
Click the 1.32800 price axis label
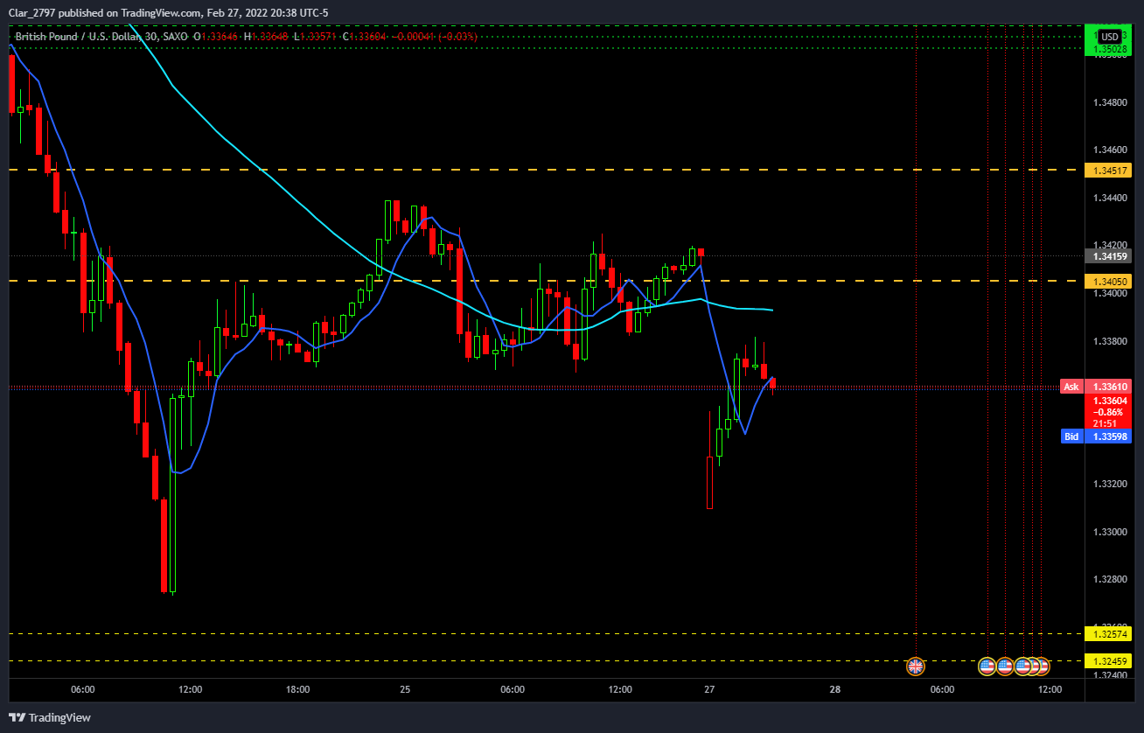[x=1108, y=579]
